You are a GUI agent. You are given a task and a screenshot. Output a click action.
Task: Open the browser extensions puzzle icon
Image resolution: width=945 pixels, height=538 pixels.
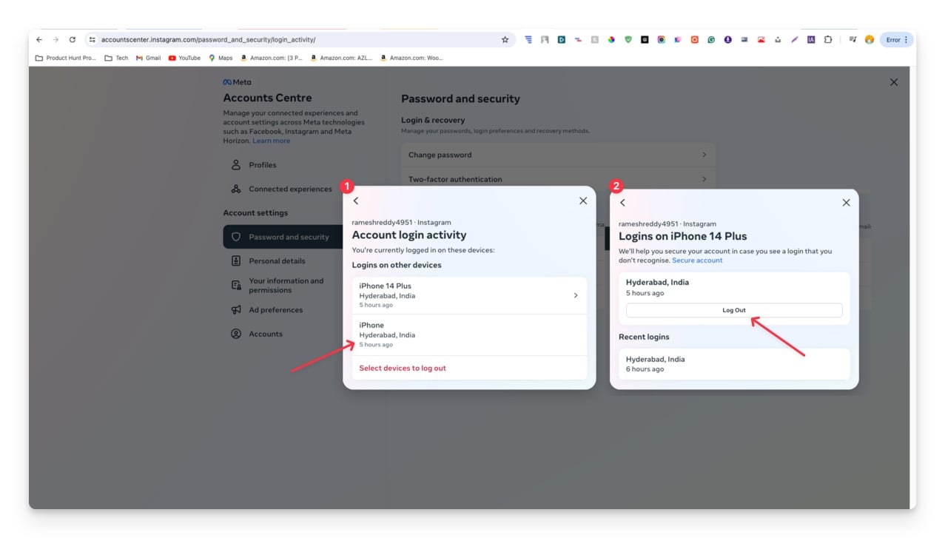[x=827, y=40]
